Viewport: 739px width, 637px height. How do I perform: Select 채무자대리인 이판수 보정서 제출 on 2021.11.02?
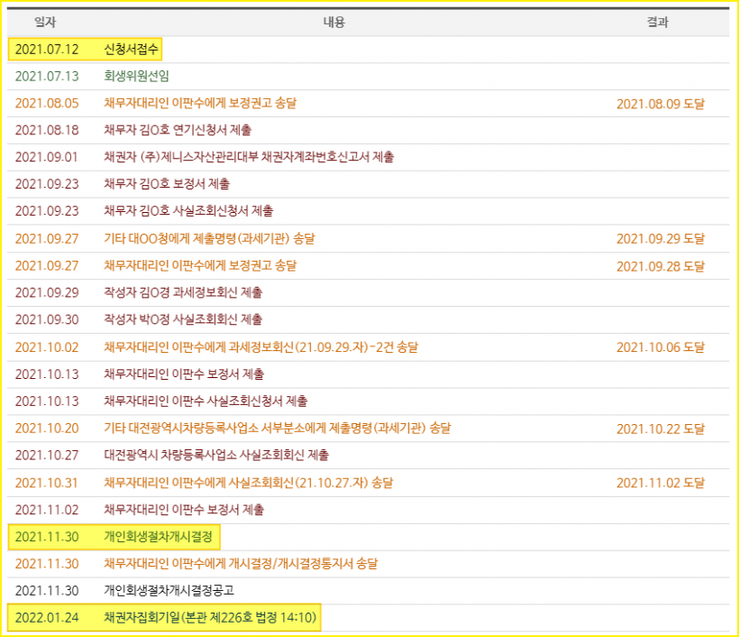tap(368, 510)
